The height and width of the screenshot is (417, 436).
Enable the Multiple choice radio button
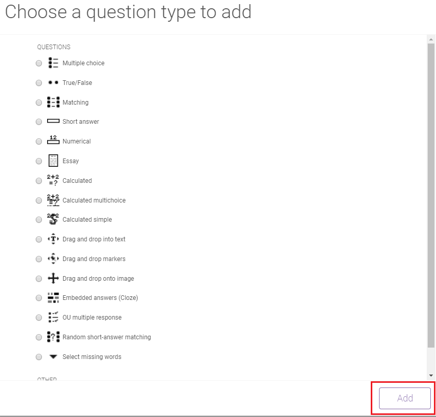click(39, 63)
